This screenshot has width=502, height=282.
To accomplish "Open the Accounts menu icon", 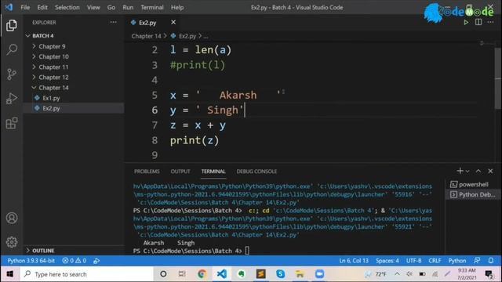I will pyautogui.click(x=12, y=218).
